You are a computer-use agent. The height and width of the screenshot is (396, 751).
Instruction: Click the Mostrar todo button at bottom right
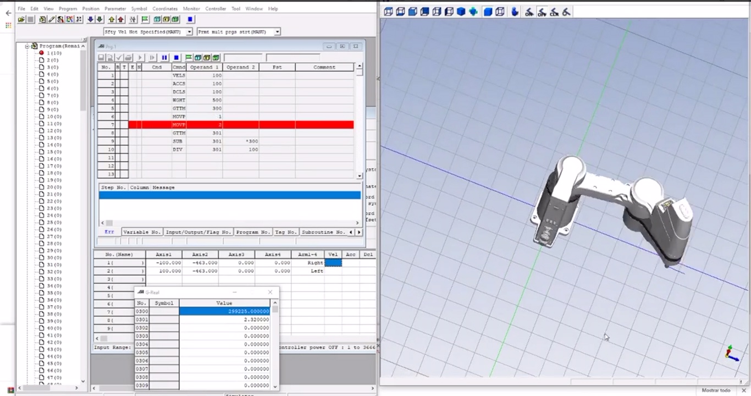pos(716,391)
